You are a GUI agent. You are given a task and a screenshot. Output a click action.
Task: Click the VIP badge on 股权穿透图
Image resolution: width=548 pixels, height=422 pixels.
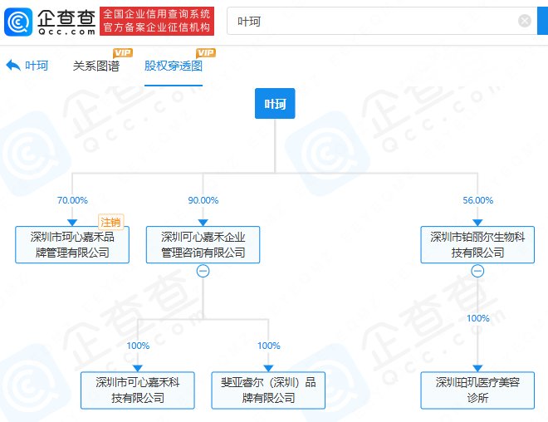pyautogui.click(x=206, y=53)
